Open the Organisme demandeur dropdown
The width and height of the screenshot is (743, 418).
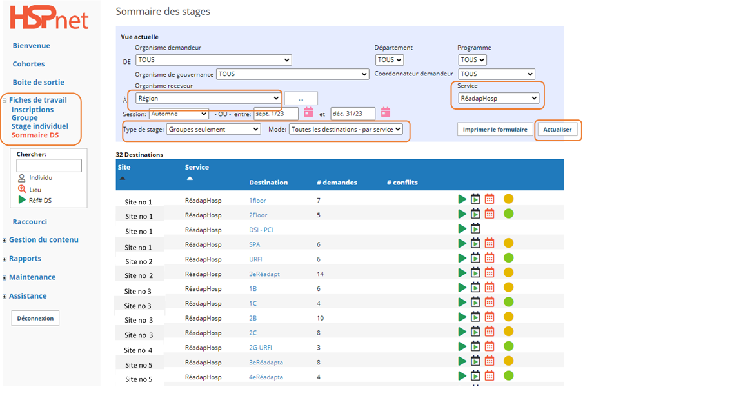[x=213, y=60]
